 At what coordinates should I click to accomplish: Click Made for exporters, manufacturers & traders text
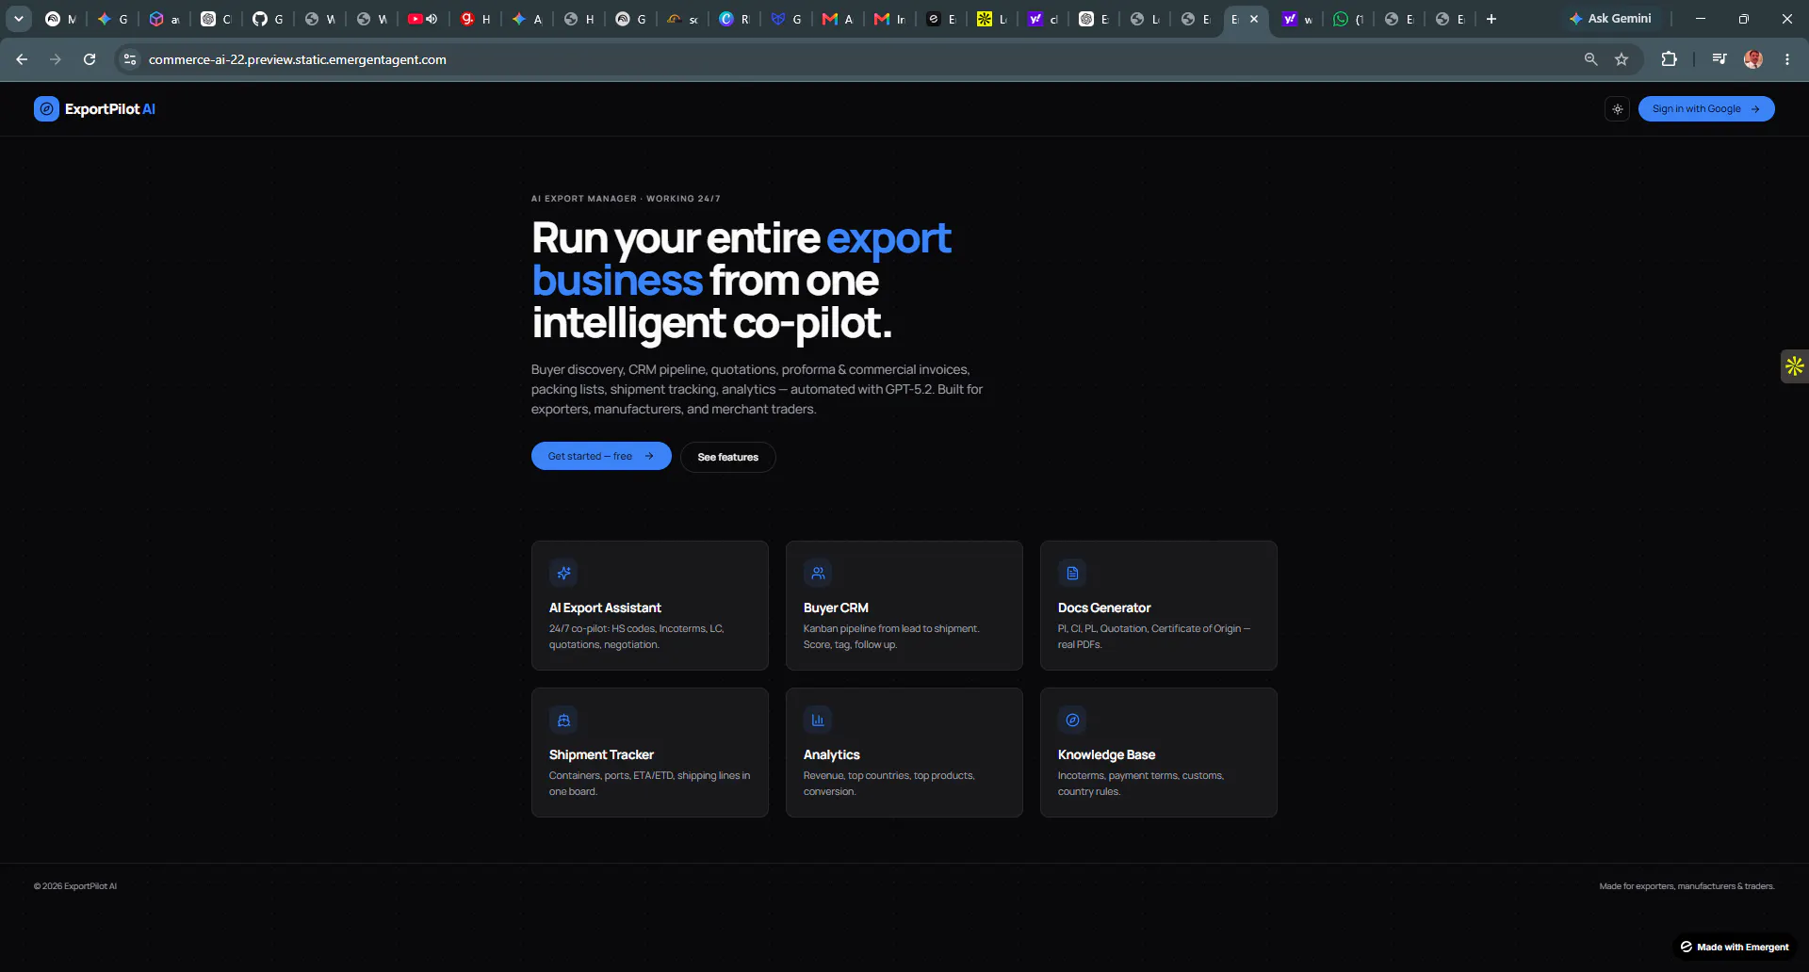pyautogui.click(x=1687, y=886)
